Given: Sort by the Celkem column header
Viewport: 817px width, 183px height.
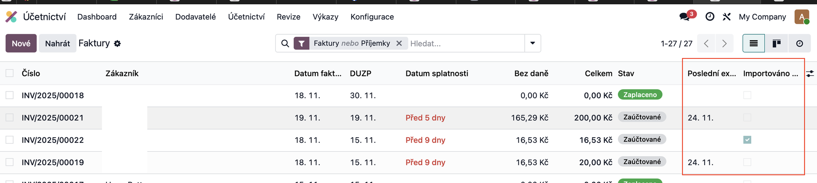Looking at the screenshot, I should [x=599, y=73].
